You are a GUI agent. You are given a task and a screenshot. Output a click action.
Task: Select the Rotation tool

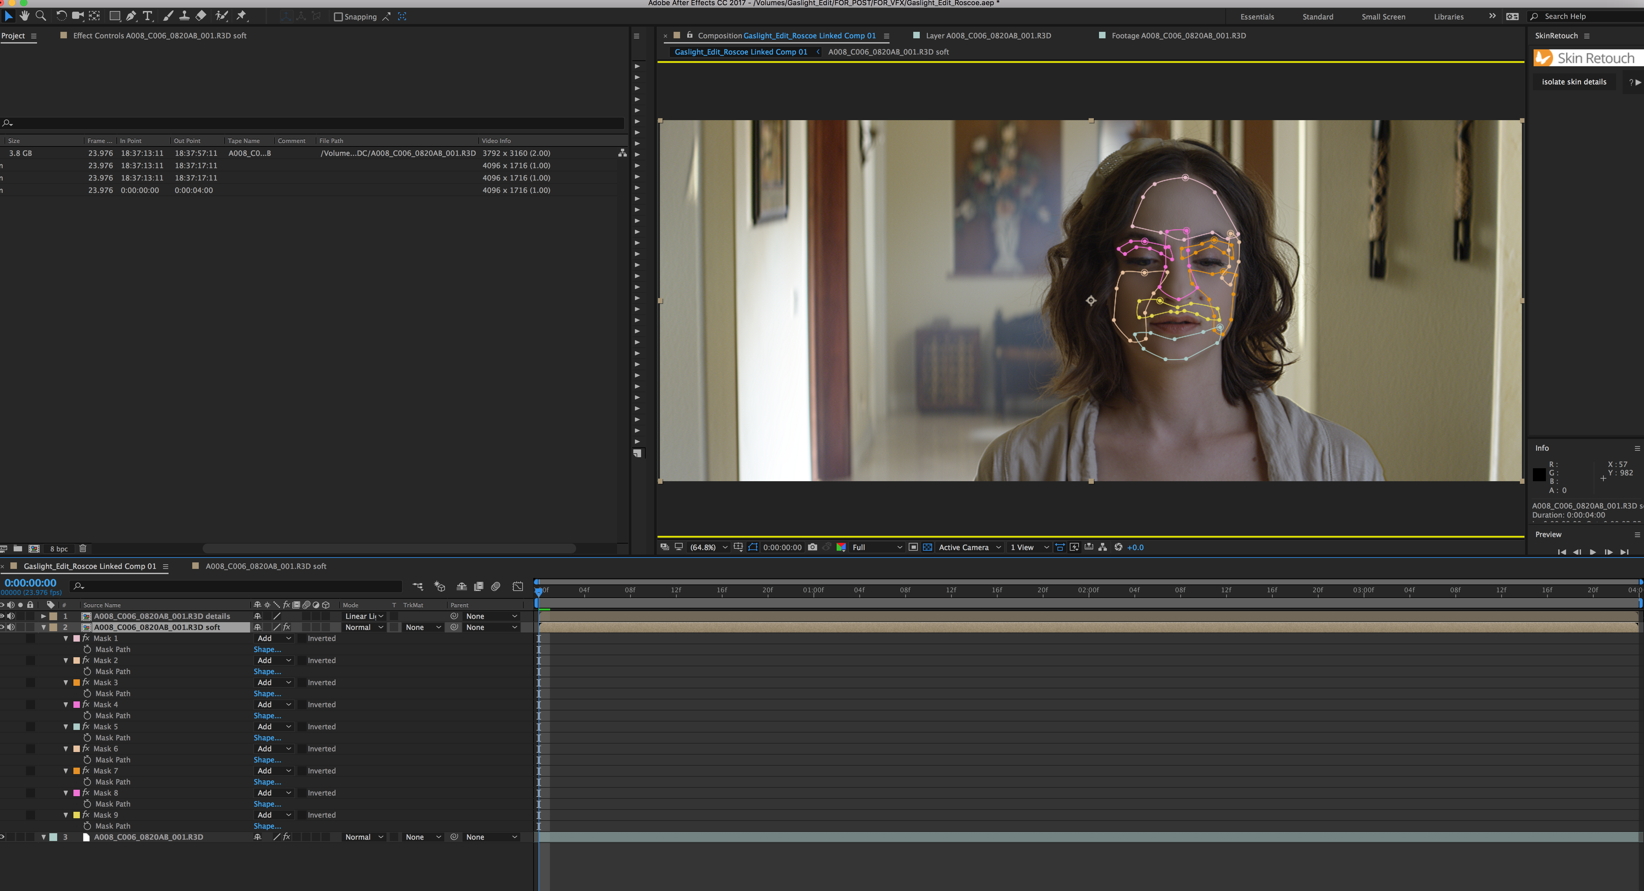pos(61,16)
